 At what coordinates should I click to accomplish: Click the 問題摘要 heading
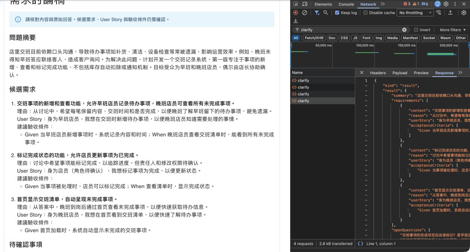(x=22, y=38)
